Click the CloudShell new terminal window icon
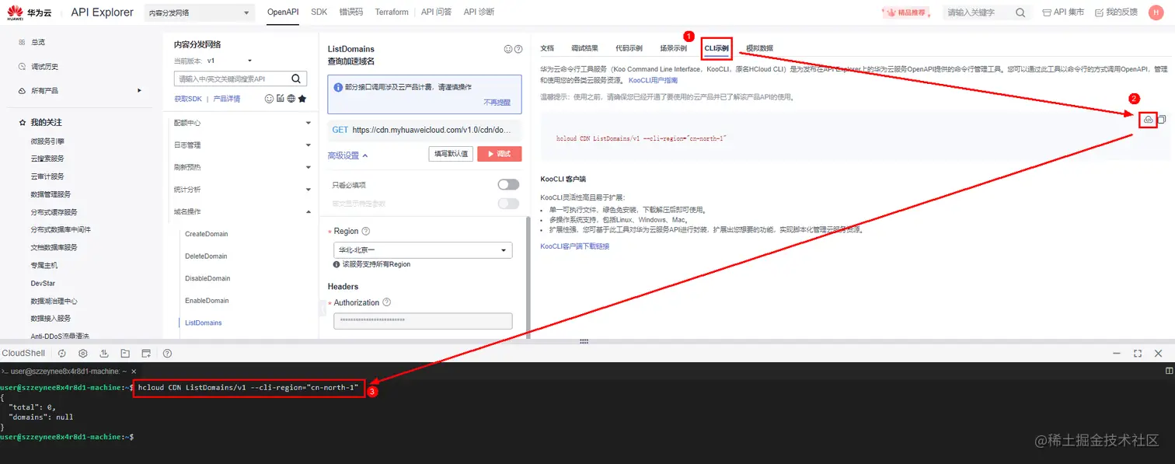This screenshot has width=1175, height=464. (x=146, y=353)
